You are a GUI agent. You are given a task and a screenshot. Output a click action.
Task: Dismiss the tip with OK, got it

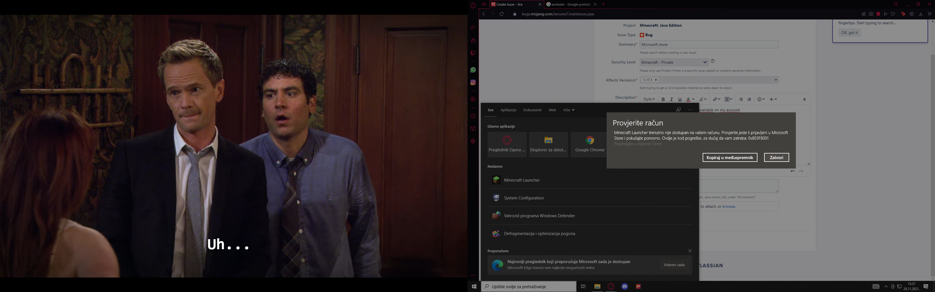click(x=849, y=33)
